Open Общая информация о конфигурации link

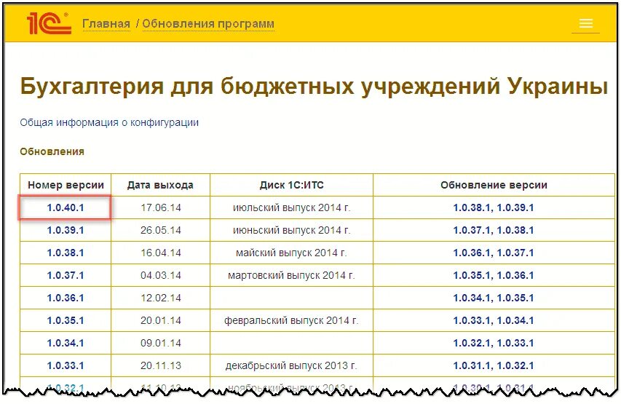pos(109,122)
